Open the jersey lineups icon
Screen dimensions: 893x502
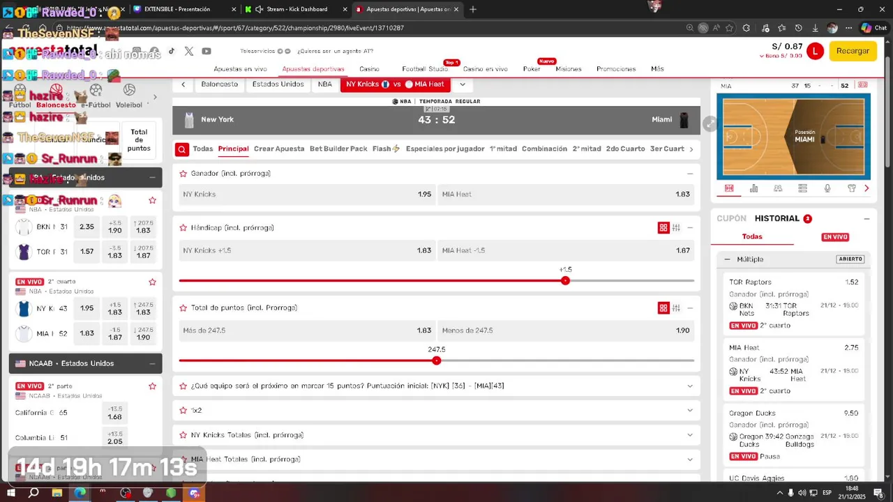tap(852, 188)
